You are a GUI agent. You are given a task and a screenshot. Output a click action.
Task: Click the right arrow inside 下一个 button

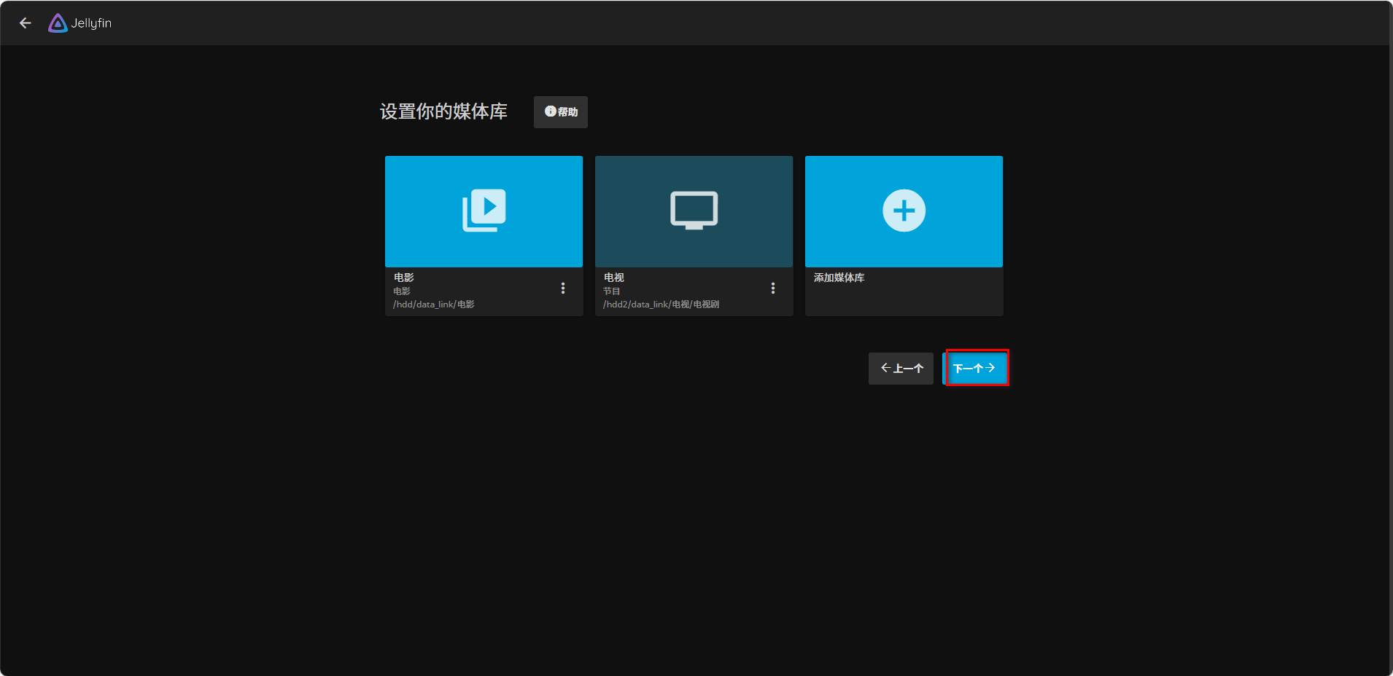click(990, 368)
